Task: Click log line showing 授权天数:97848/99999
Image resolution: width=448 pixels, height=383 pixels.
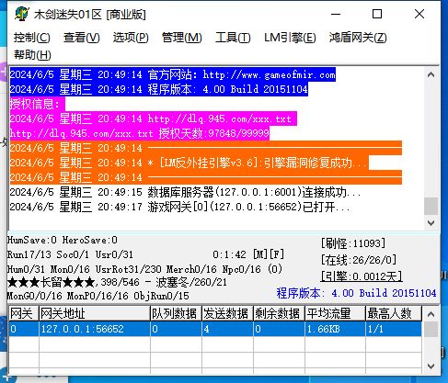Action: tap(140, 133)
